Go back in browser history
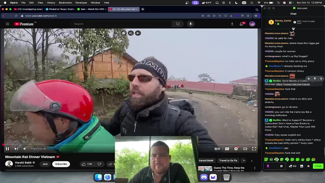 point(3,16)
